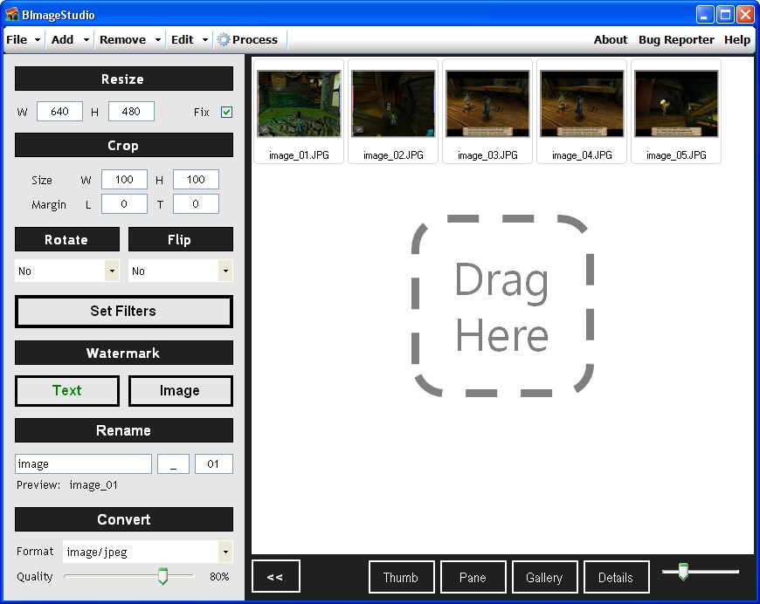Screen dimensions: 760x604
Task: Collapse the sidebar with << button
Action: tap(275, 577)
